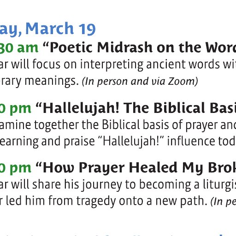236x236 pixels.
Task: Click the blue "March 19" date heading
Action: click(60, 29)
